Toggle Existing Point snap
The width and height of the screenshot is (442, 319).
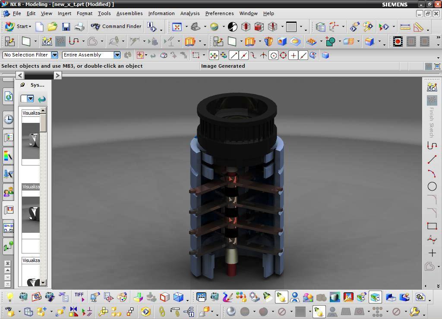click(293, 56)
